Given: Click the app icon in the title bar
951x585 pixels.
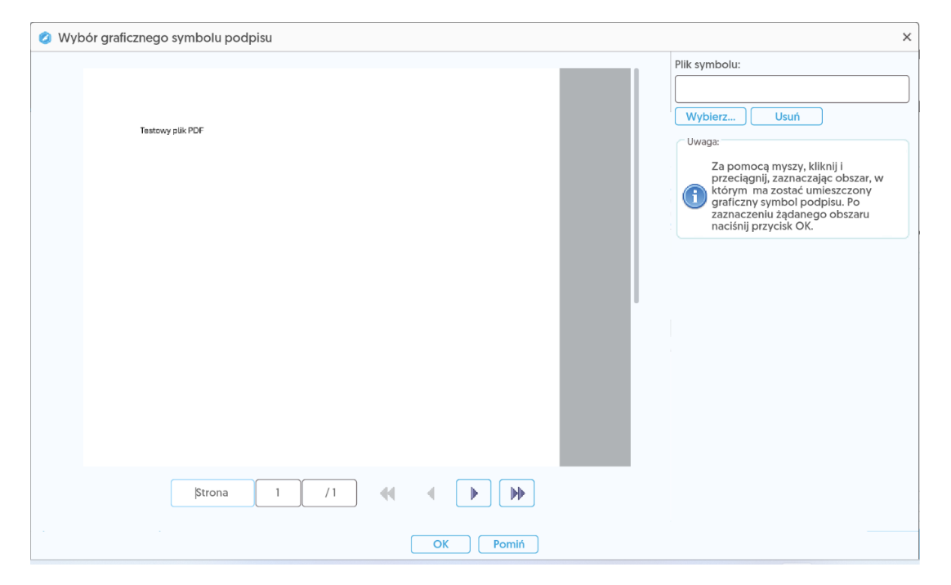Looking at the screenshot, I should (x=45, y=38).
